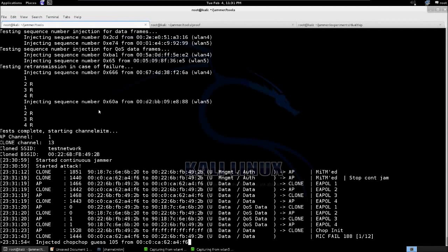Viewport: 448px width, 252px height.
Task: Close the terminal window
Action: pyautogui.click(x=444, y=10)
